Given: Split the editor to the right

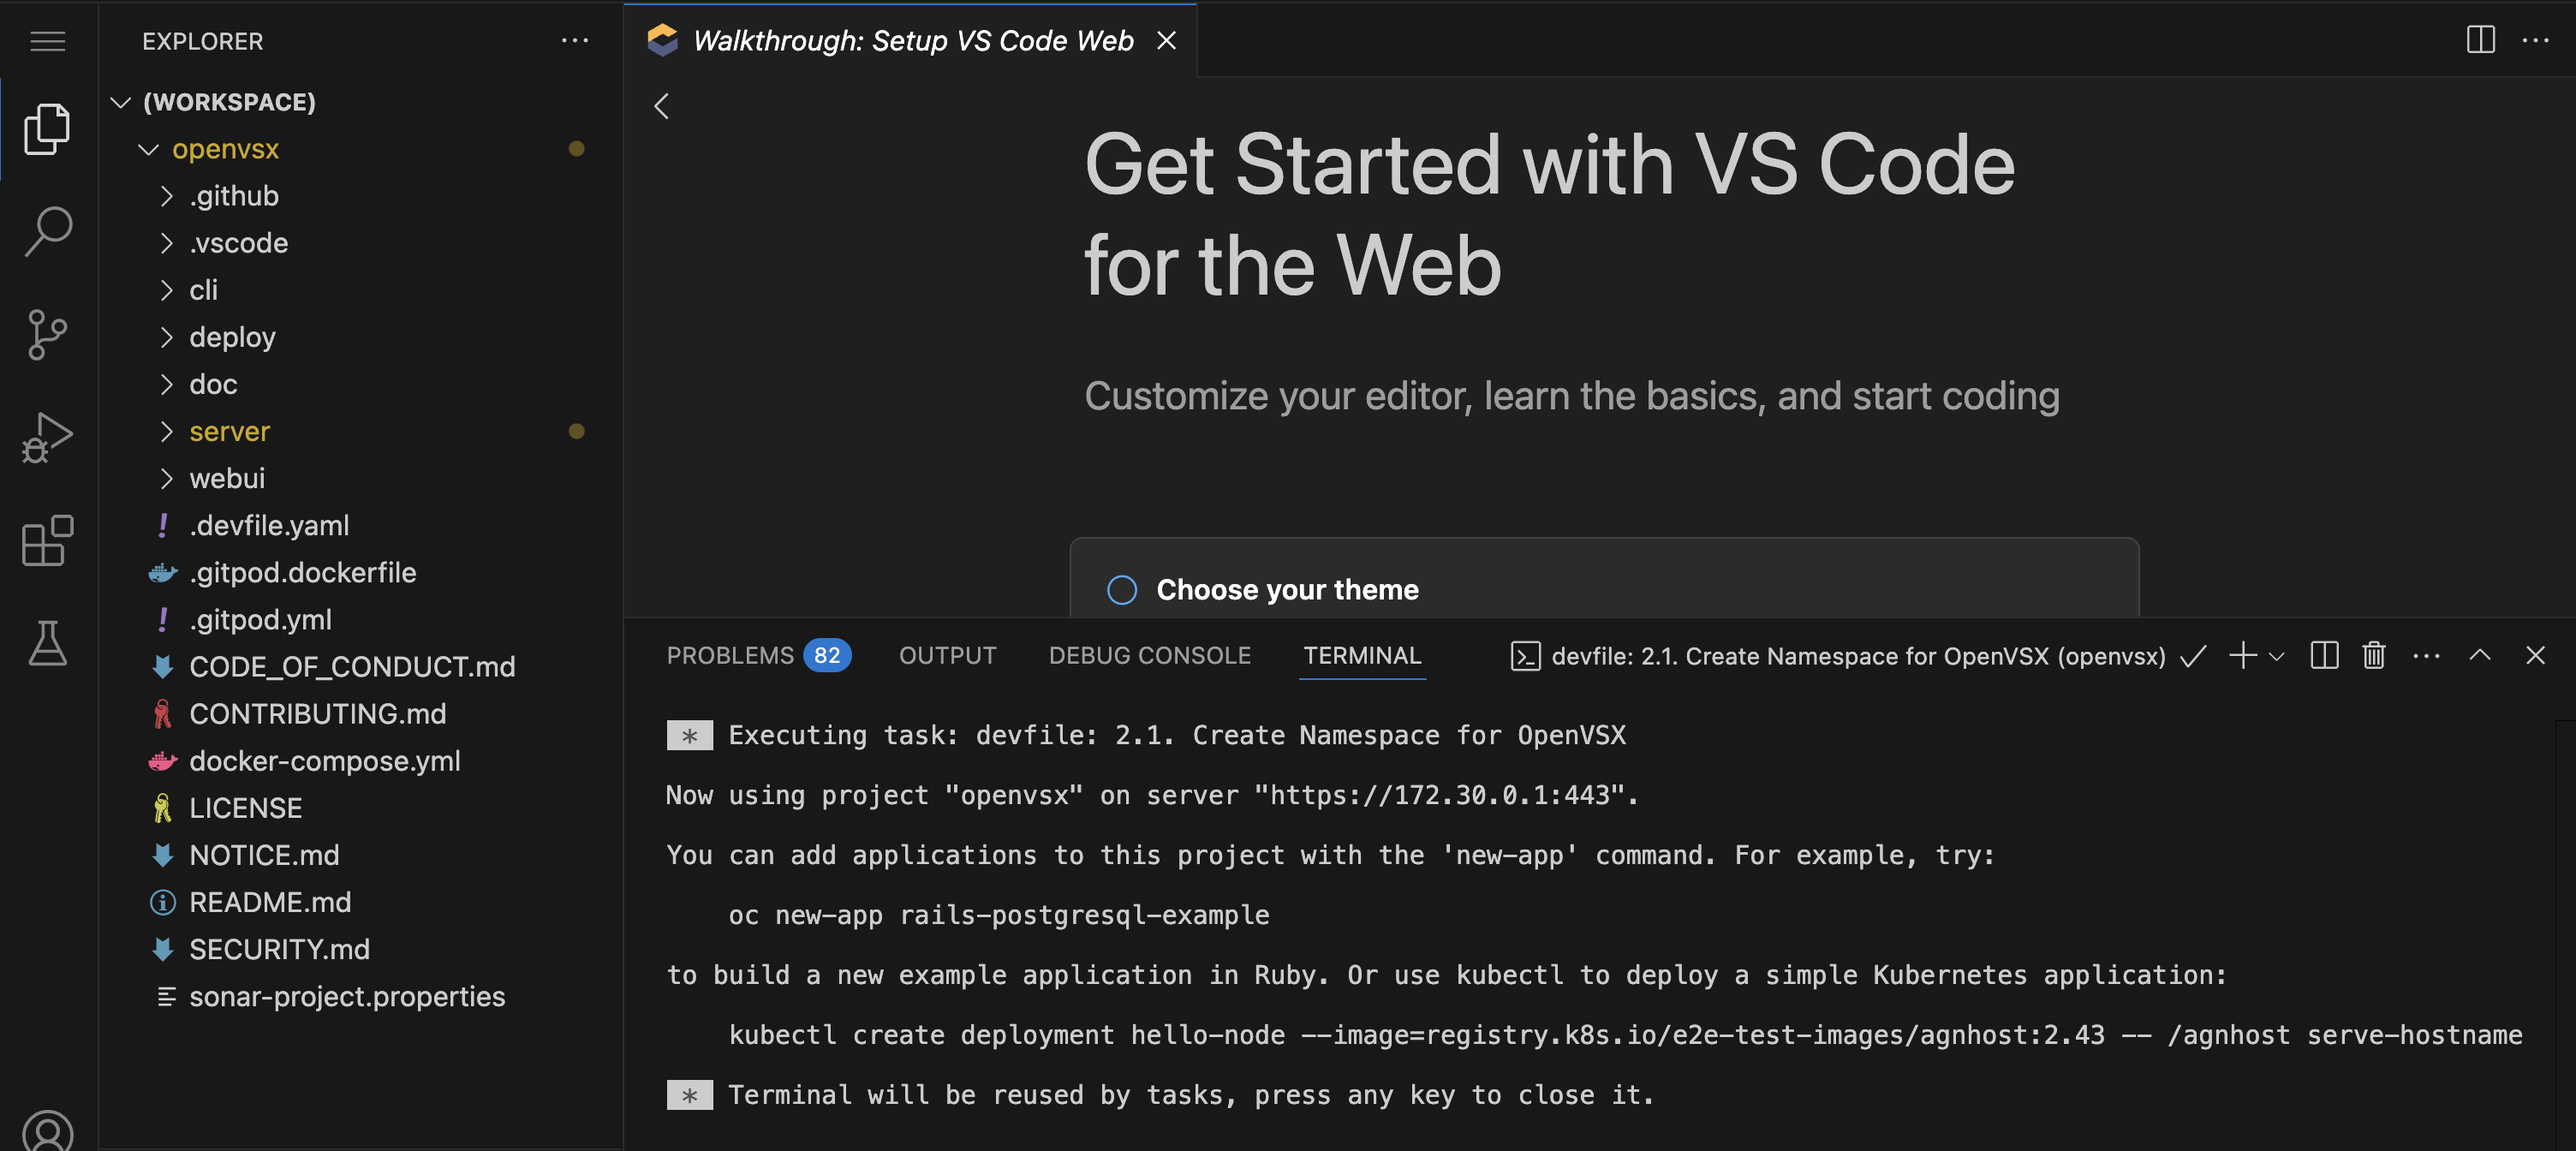Looking at the screenshot, I should coord(2480,40).
